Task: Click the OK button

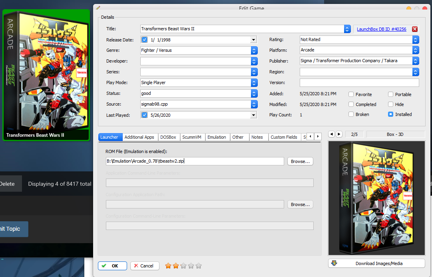Action: pos(112,266)
